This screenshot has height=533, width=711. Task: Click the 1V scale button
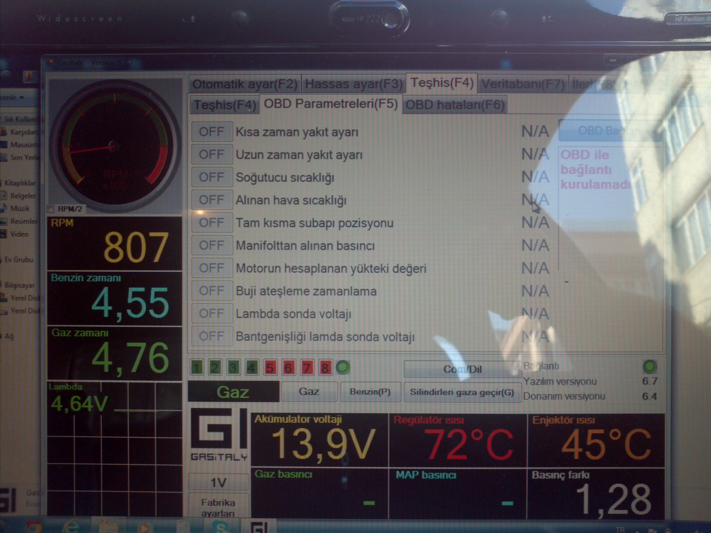[x=218, y=482]
